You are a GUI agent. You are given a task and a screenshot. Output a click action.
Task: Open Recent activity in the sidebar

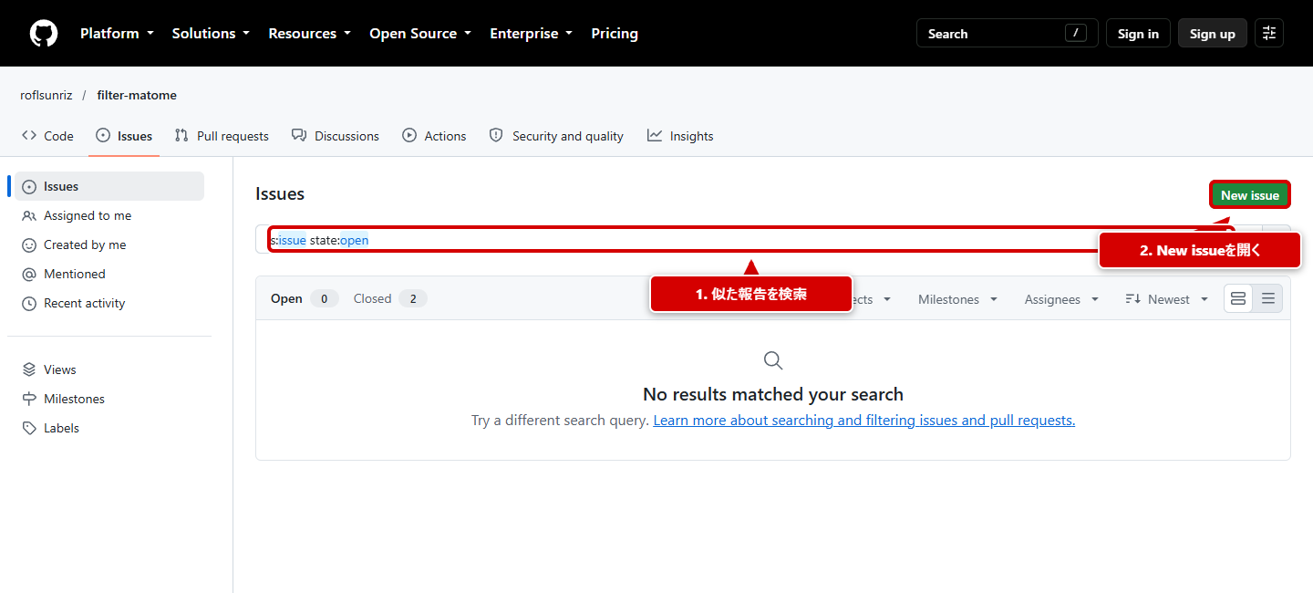point(109,303)
